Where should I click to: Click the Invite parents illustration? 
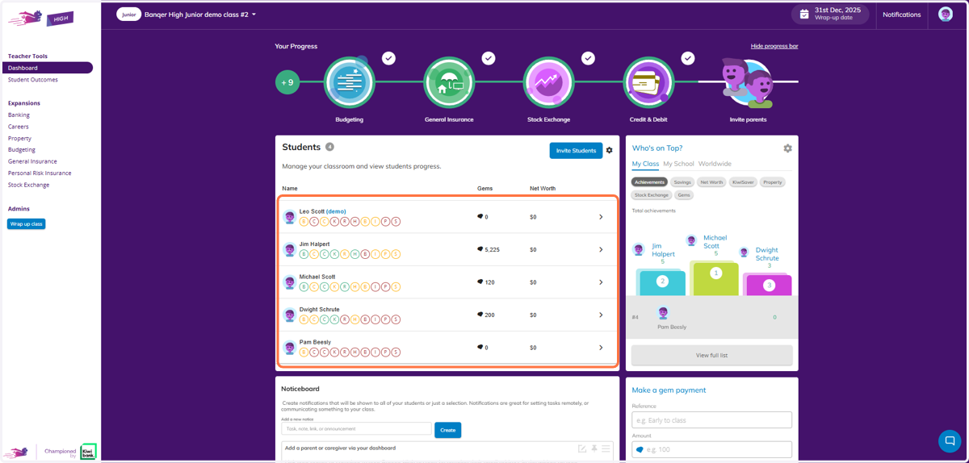(x=748, y=82)
